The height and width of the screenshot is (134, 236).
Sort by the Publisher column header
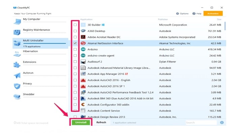[x=163, y=19]
